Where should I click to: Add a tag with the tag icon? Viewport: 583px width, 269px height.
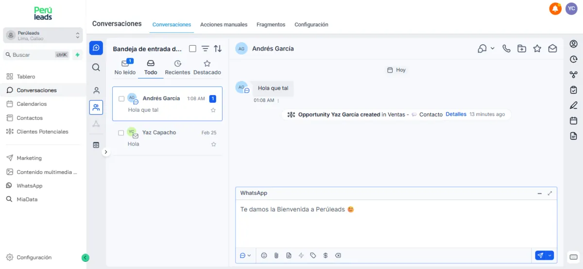313,255
